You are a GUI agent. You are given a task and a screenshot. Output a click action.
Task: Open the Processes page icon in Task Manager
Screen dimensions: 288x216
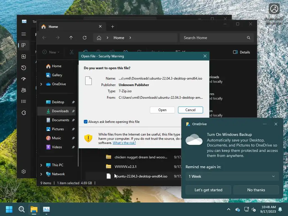pyautogui.click(x=24, y=45)
